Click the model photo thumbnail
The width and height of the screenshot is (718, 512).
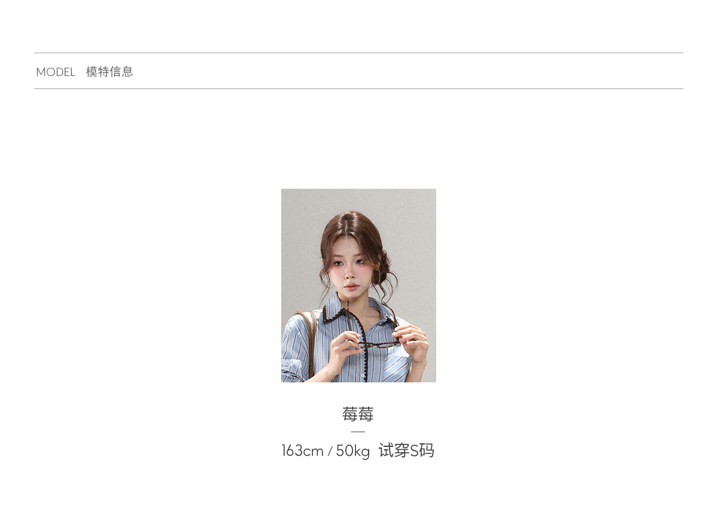click(x=358, y=286)
